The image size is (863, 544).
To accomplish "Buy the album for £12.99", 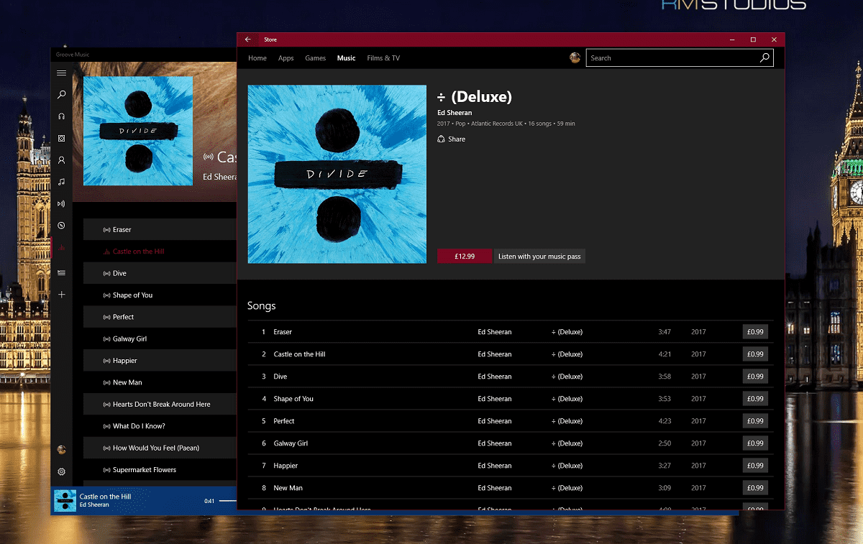I will [464, 257].
